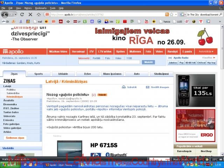Image resolution: width=224 pixels, height=168 pixels.
Task: Open the Bookmarks menu
Action: point(41,8)
